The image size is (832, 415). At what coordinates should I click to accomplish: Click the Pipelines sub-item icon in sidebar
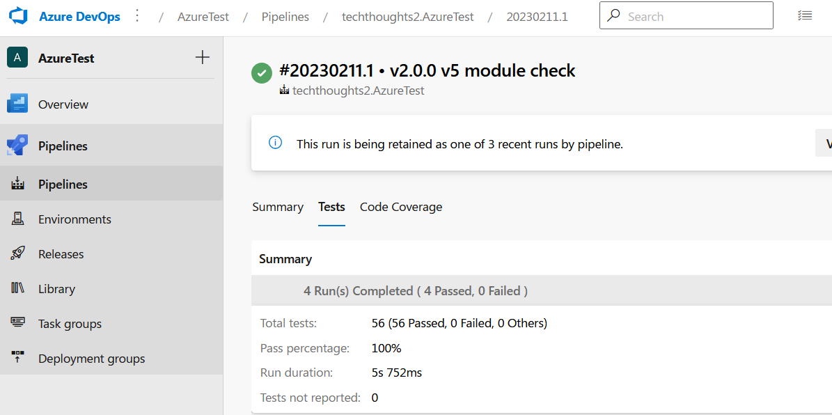[18, 184]
